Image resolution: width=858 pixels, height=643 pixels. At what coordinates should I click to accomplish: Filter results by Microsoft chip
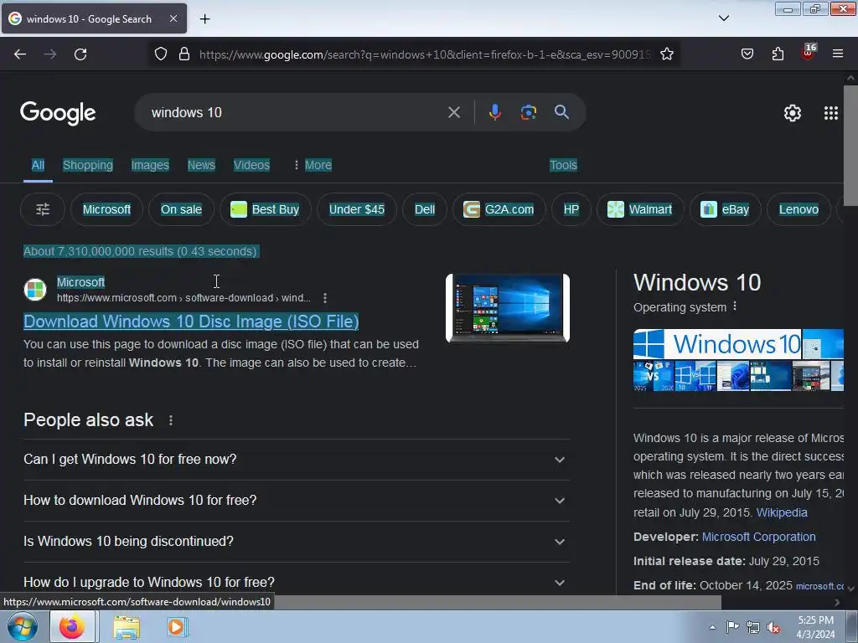[x=106, y=209]
